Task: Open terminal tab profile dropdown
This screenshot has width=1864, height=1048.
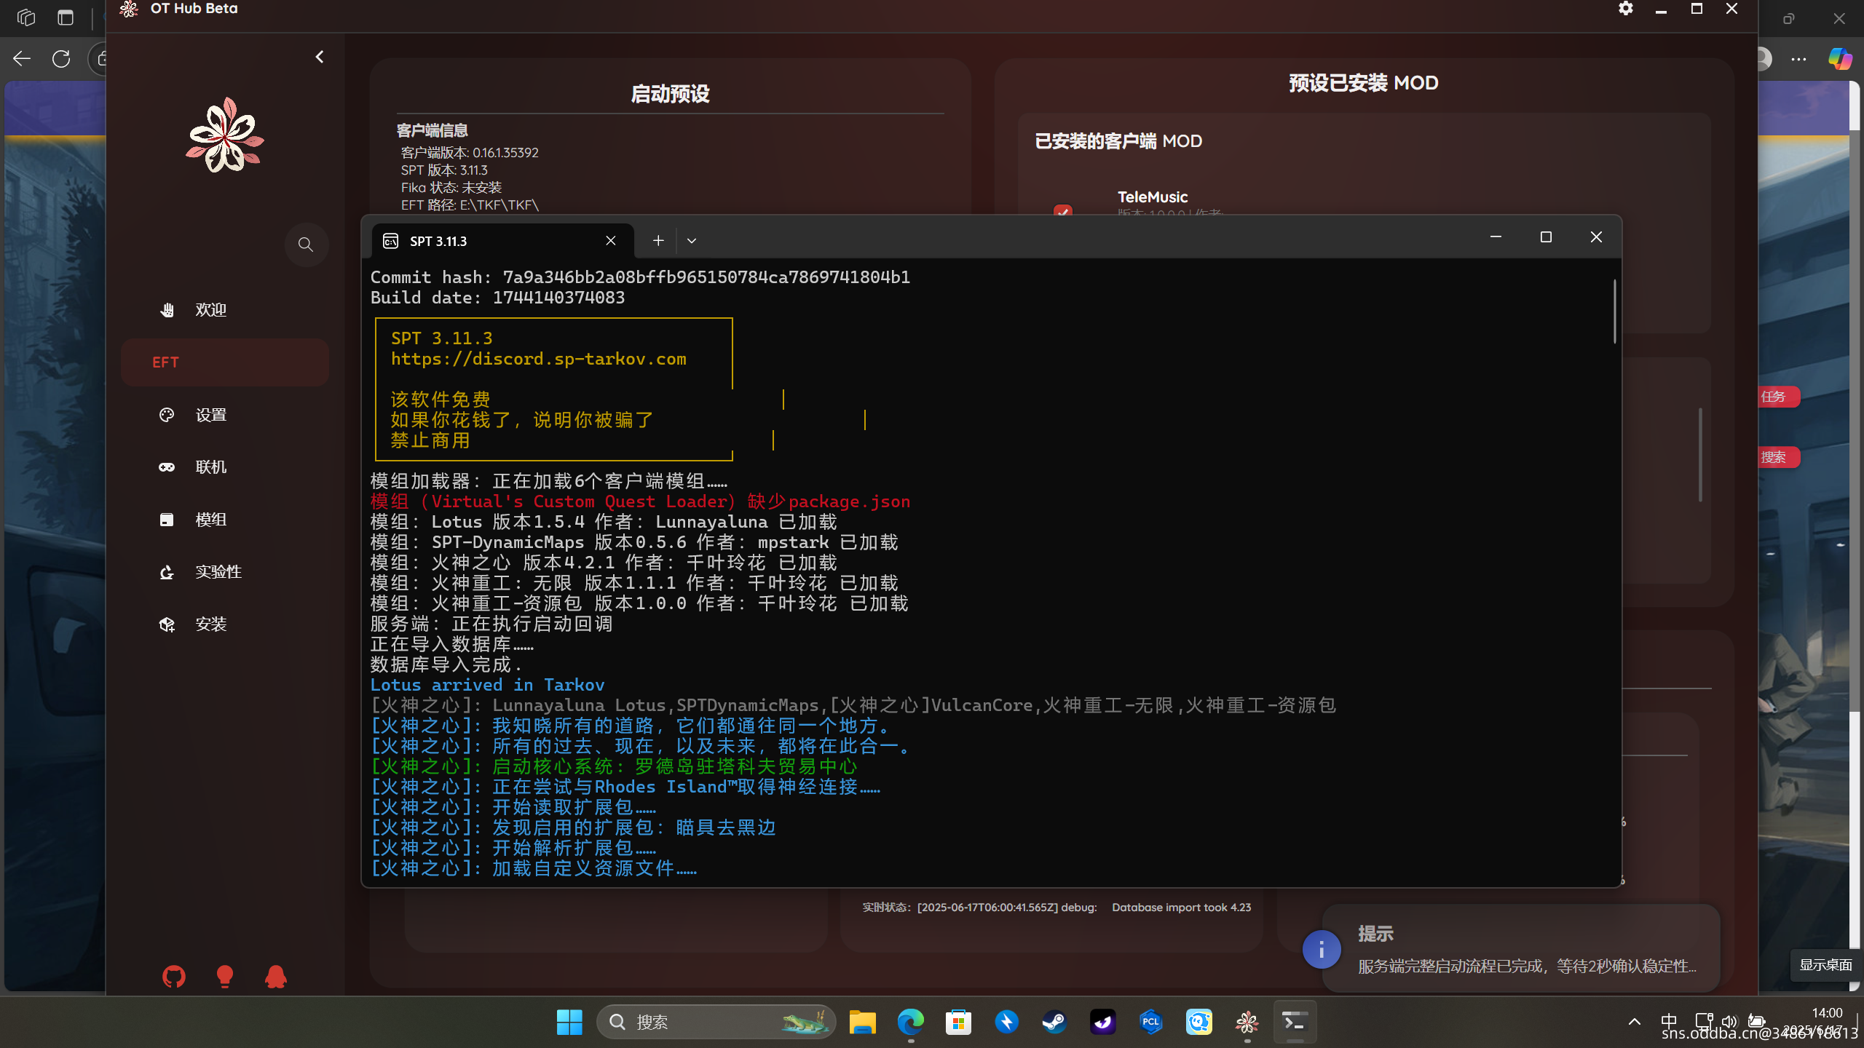Action: click(x=692, y=241)
